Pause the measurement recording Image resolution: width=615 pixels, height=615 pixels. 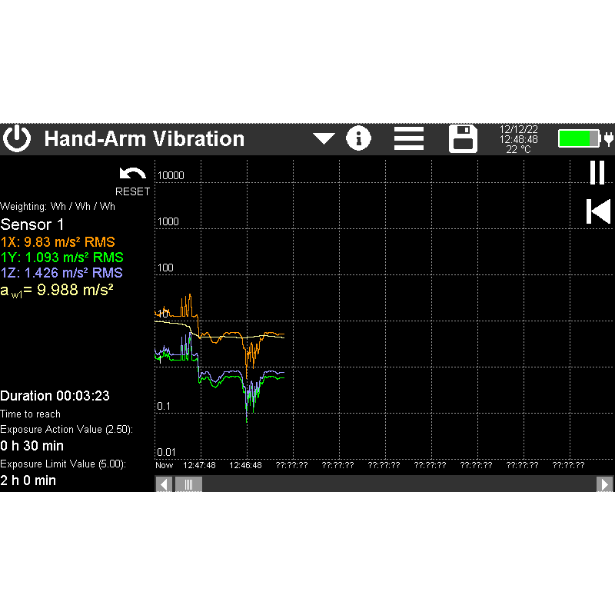(597, 173)
